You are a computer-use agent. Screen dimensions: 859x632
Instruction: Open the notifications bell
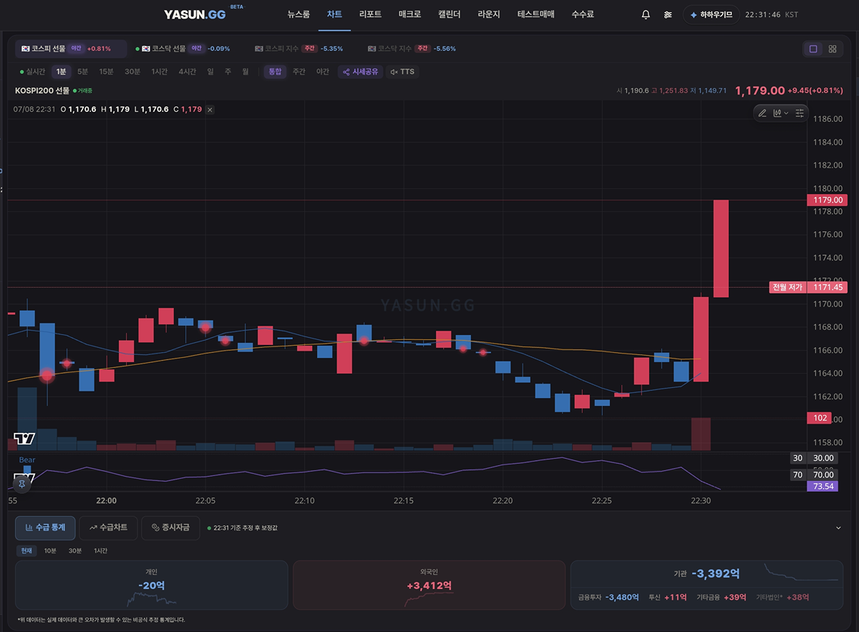pyautogui.click(x=646, y=14)
